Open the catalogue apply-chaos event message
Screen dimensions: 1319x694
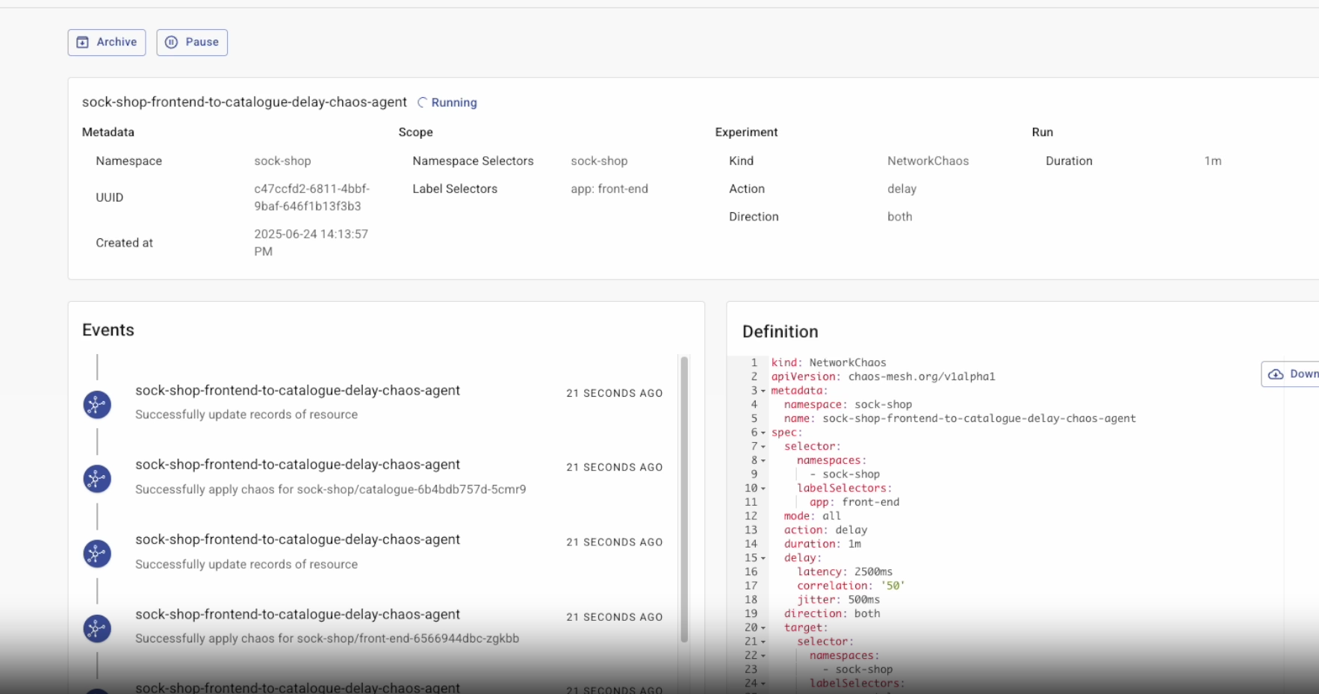click(x=330, y=489)
